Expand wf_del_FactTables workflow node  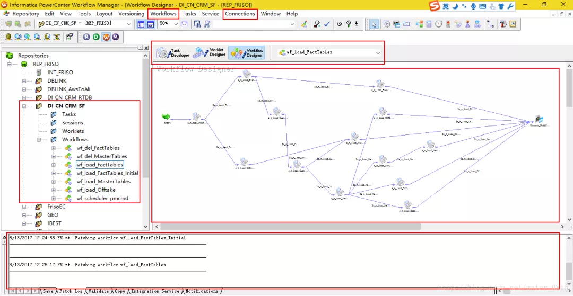54,148
